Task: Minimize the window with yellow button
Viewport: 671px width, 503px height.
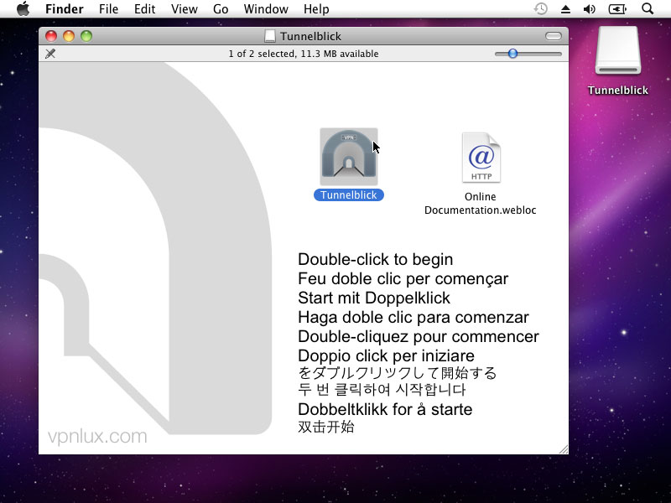Action: coord(69,36)
